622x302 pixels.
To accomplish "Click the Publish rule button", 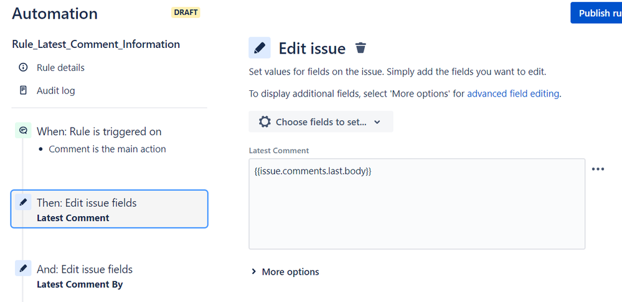I will coord(596,13).
